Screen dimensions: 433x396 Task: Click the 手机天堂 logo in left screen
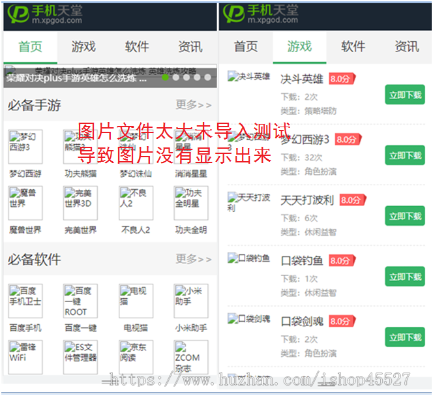(x=45, y=14)
